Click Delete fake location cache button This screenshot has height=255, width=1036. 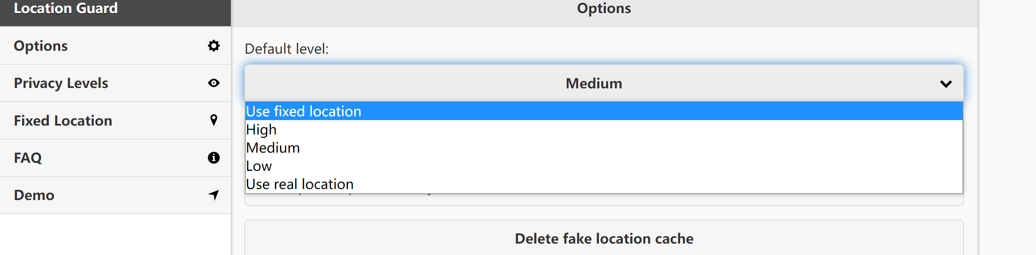point(604,238)
